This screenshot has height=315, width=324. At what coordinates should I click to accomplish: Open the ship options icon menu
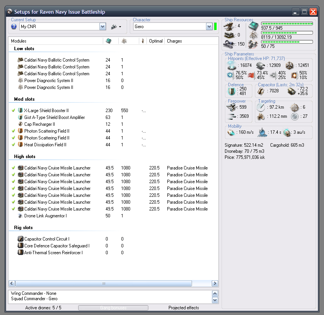point(116,27)
